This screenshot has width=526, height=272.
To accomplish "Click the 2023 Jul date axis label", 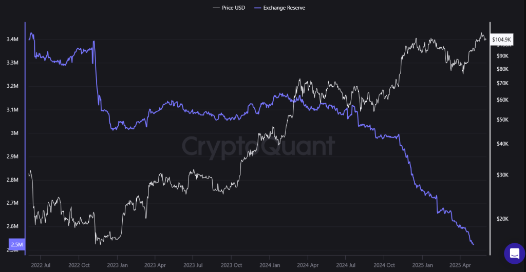I will point(193,266).
